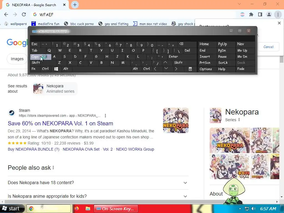Toggle the right Shift key on the On-Screen Keyboard

[184, 63]
